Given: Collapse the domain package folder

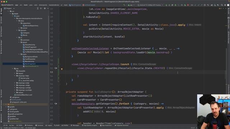Looking at the screenshot, I should click(17, 30).
